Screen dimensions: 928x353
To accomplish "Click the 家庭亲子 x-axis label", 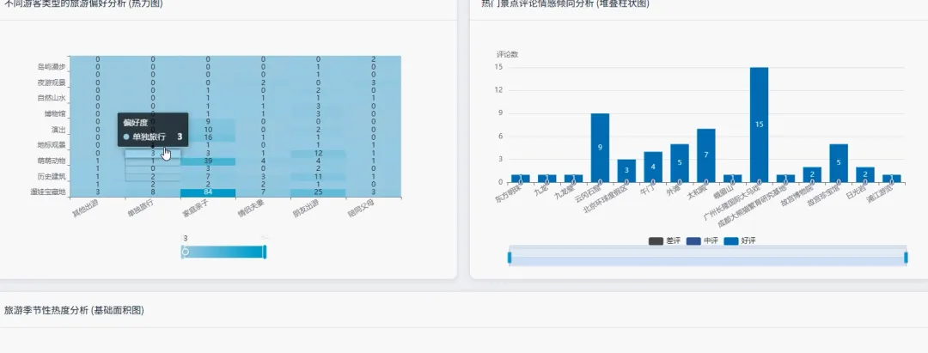I will [195, 208].
